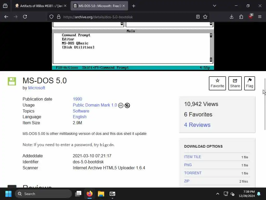Select the PNG download option

click(x=188, y=165)
